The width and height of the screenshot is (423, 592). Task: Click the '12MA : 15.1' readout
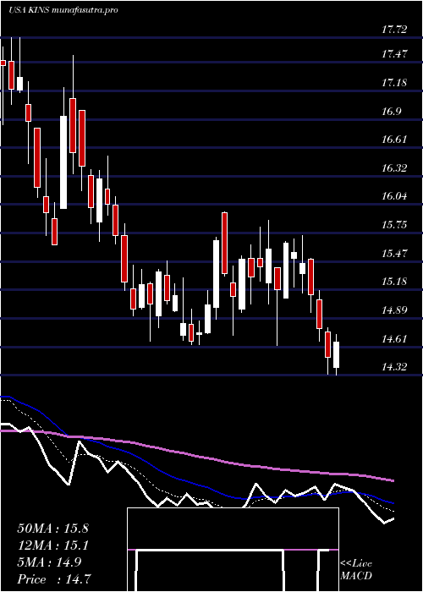(52, 545)
